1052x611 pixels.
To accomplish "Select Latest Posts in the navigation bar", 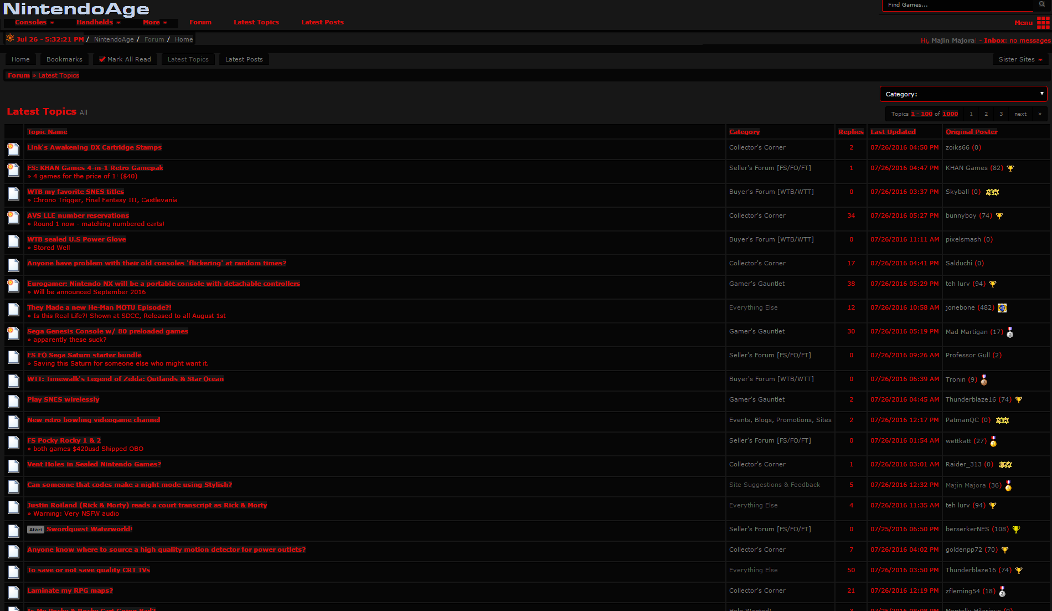I will (x=323, y=22).
